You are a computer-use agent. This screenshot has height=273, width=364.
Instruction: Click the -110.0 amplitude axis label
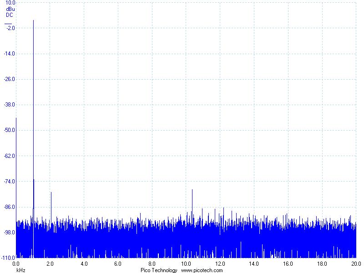tap(8, 258)
